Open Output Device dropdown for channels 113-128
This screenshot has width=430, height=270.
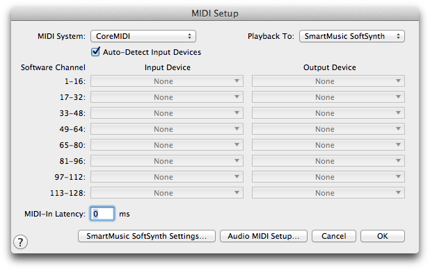click(x=328, y=192)
